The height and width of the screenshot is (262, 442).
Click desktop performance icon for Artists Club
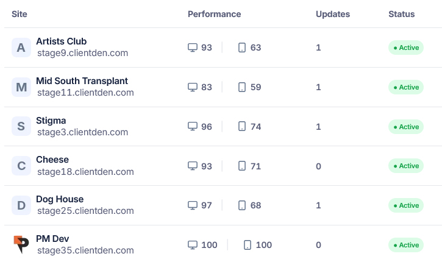[193, 48]
